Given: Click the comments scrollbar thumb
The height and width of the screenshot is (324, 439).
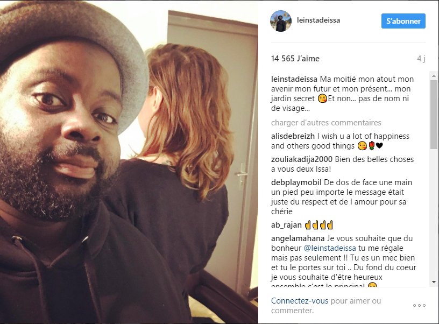Looking at the screenshot, I should pos(434,114).
